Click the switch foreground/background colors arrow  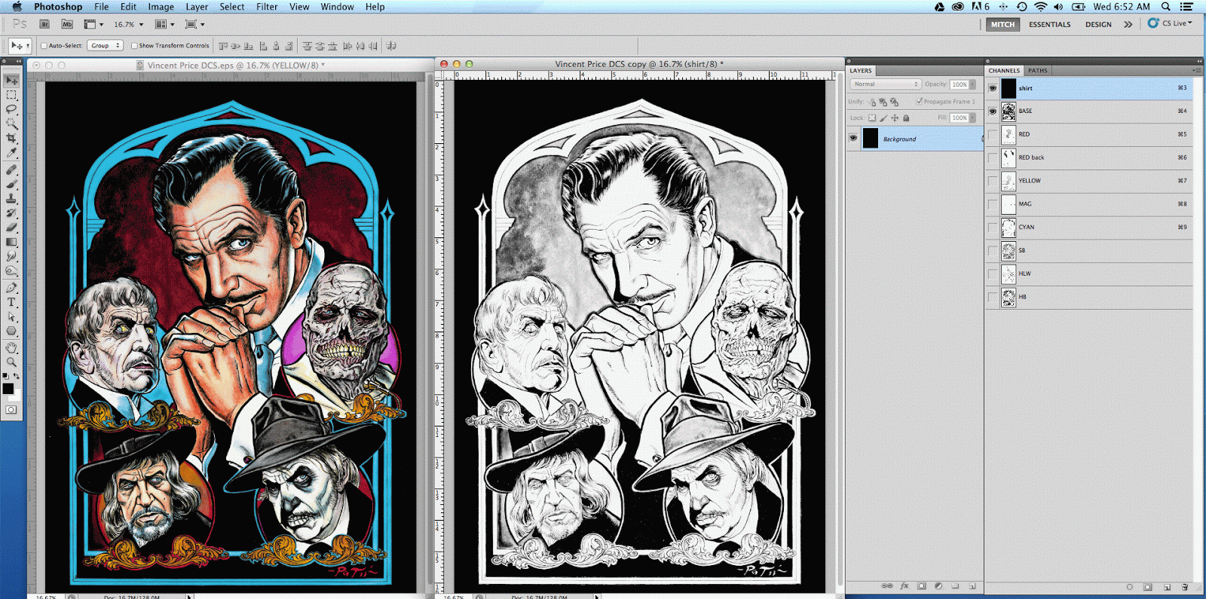[x=17, y=375]
